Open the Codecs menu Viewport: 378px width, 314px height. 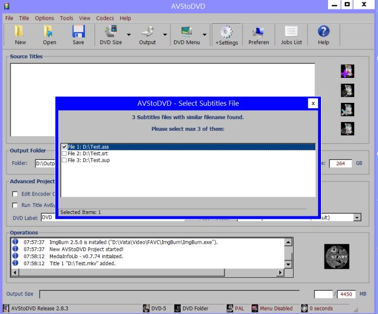pos(105,18)
